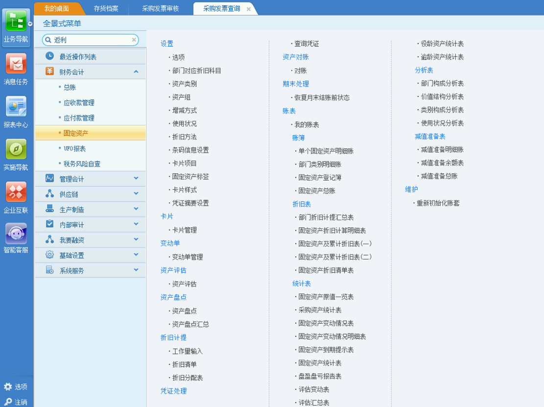This screenshot has width=544, height=407.
Task: Open 折旧分配表 link
Action: tap(188, 378)
